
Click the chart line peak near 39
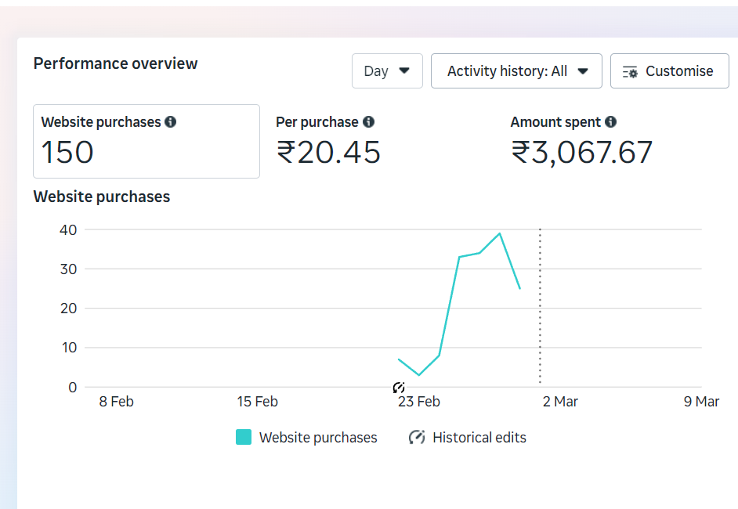(500, 233)
